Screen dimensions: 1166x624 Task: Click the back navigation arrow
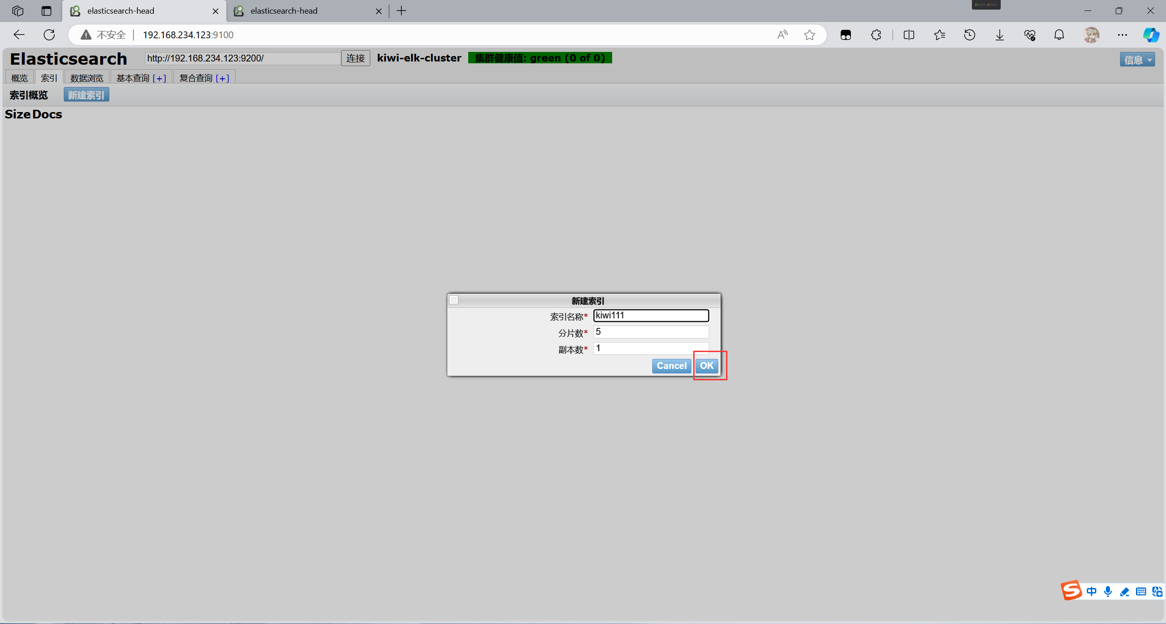(19, 35)
